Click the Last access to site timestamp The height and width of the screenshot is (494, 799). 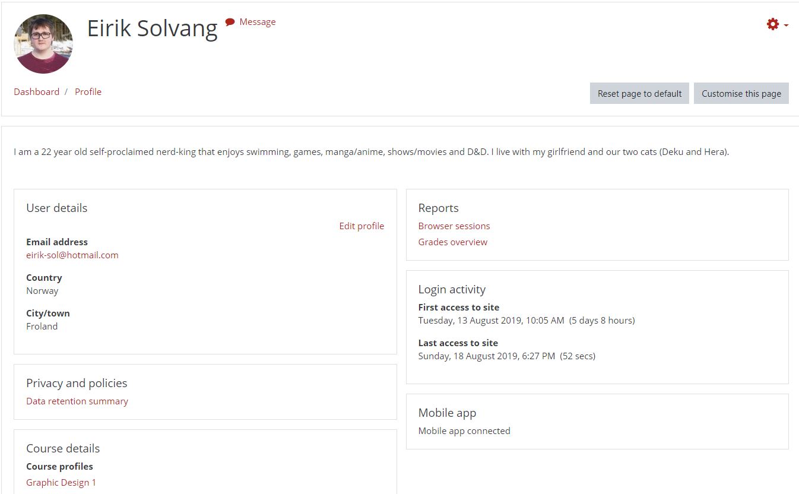(x=506, y=356)
